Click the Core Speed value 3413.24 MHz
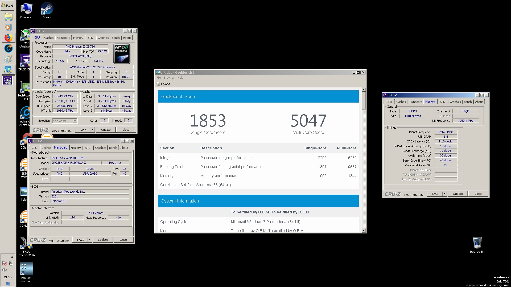The height and width of the screenshot is (287, 511). coord(65,96)
